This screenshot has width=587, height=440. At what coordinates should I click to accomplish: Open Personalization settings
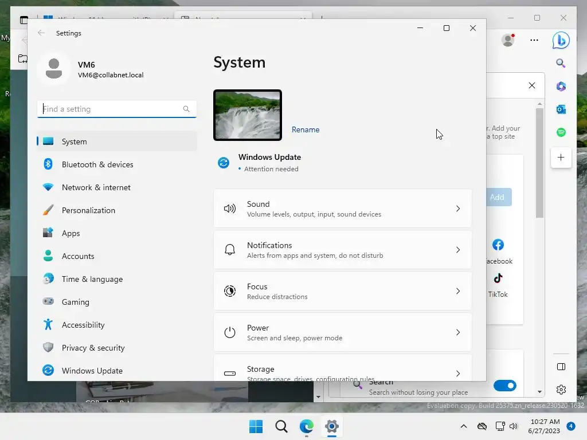117,210
